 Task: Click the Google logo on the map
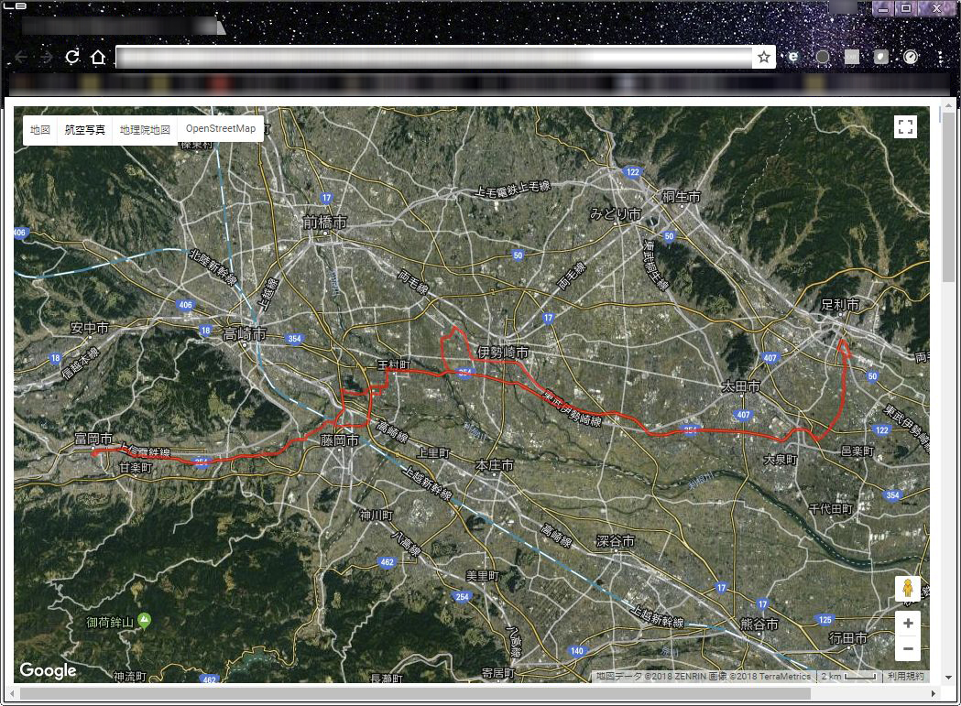click(48, 670)
